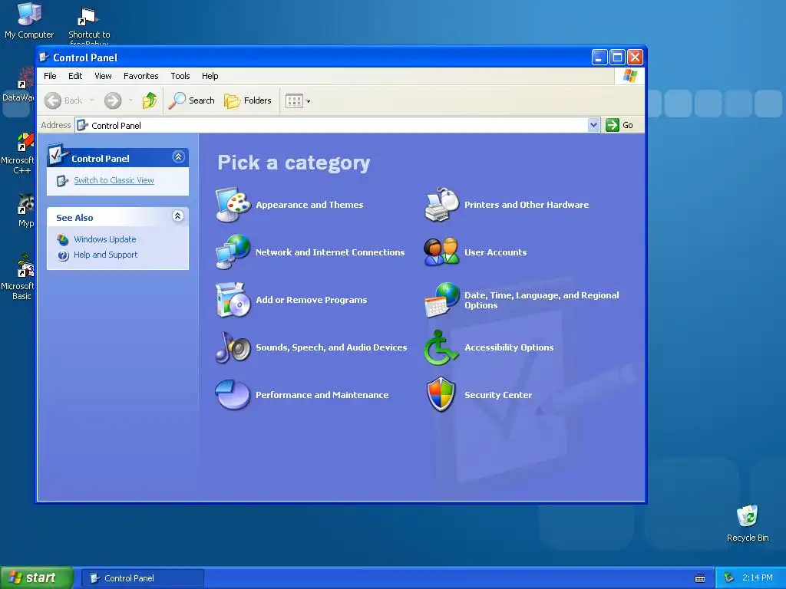The image size is (786, 589).
Task: Go up one folder level icon
Action: tap(150, 100)
